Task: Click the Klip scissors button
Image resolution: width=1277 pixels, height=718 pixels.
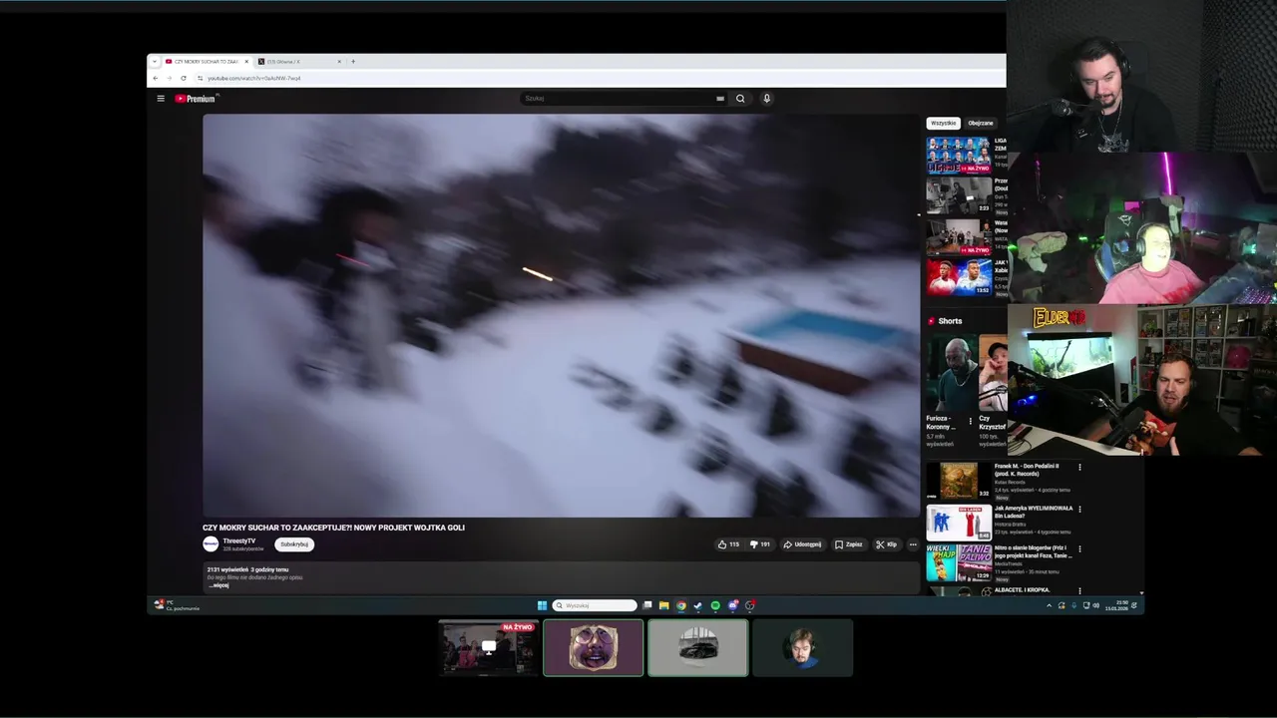Action: pos(886,544)
